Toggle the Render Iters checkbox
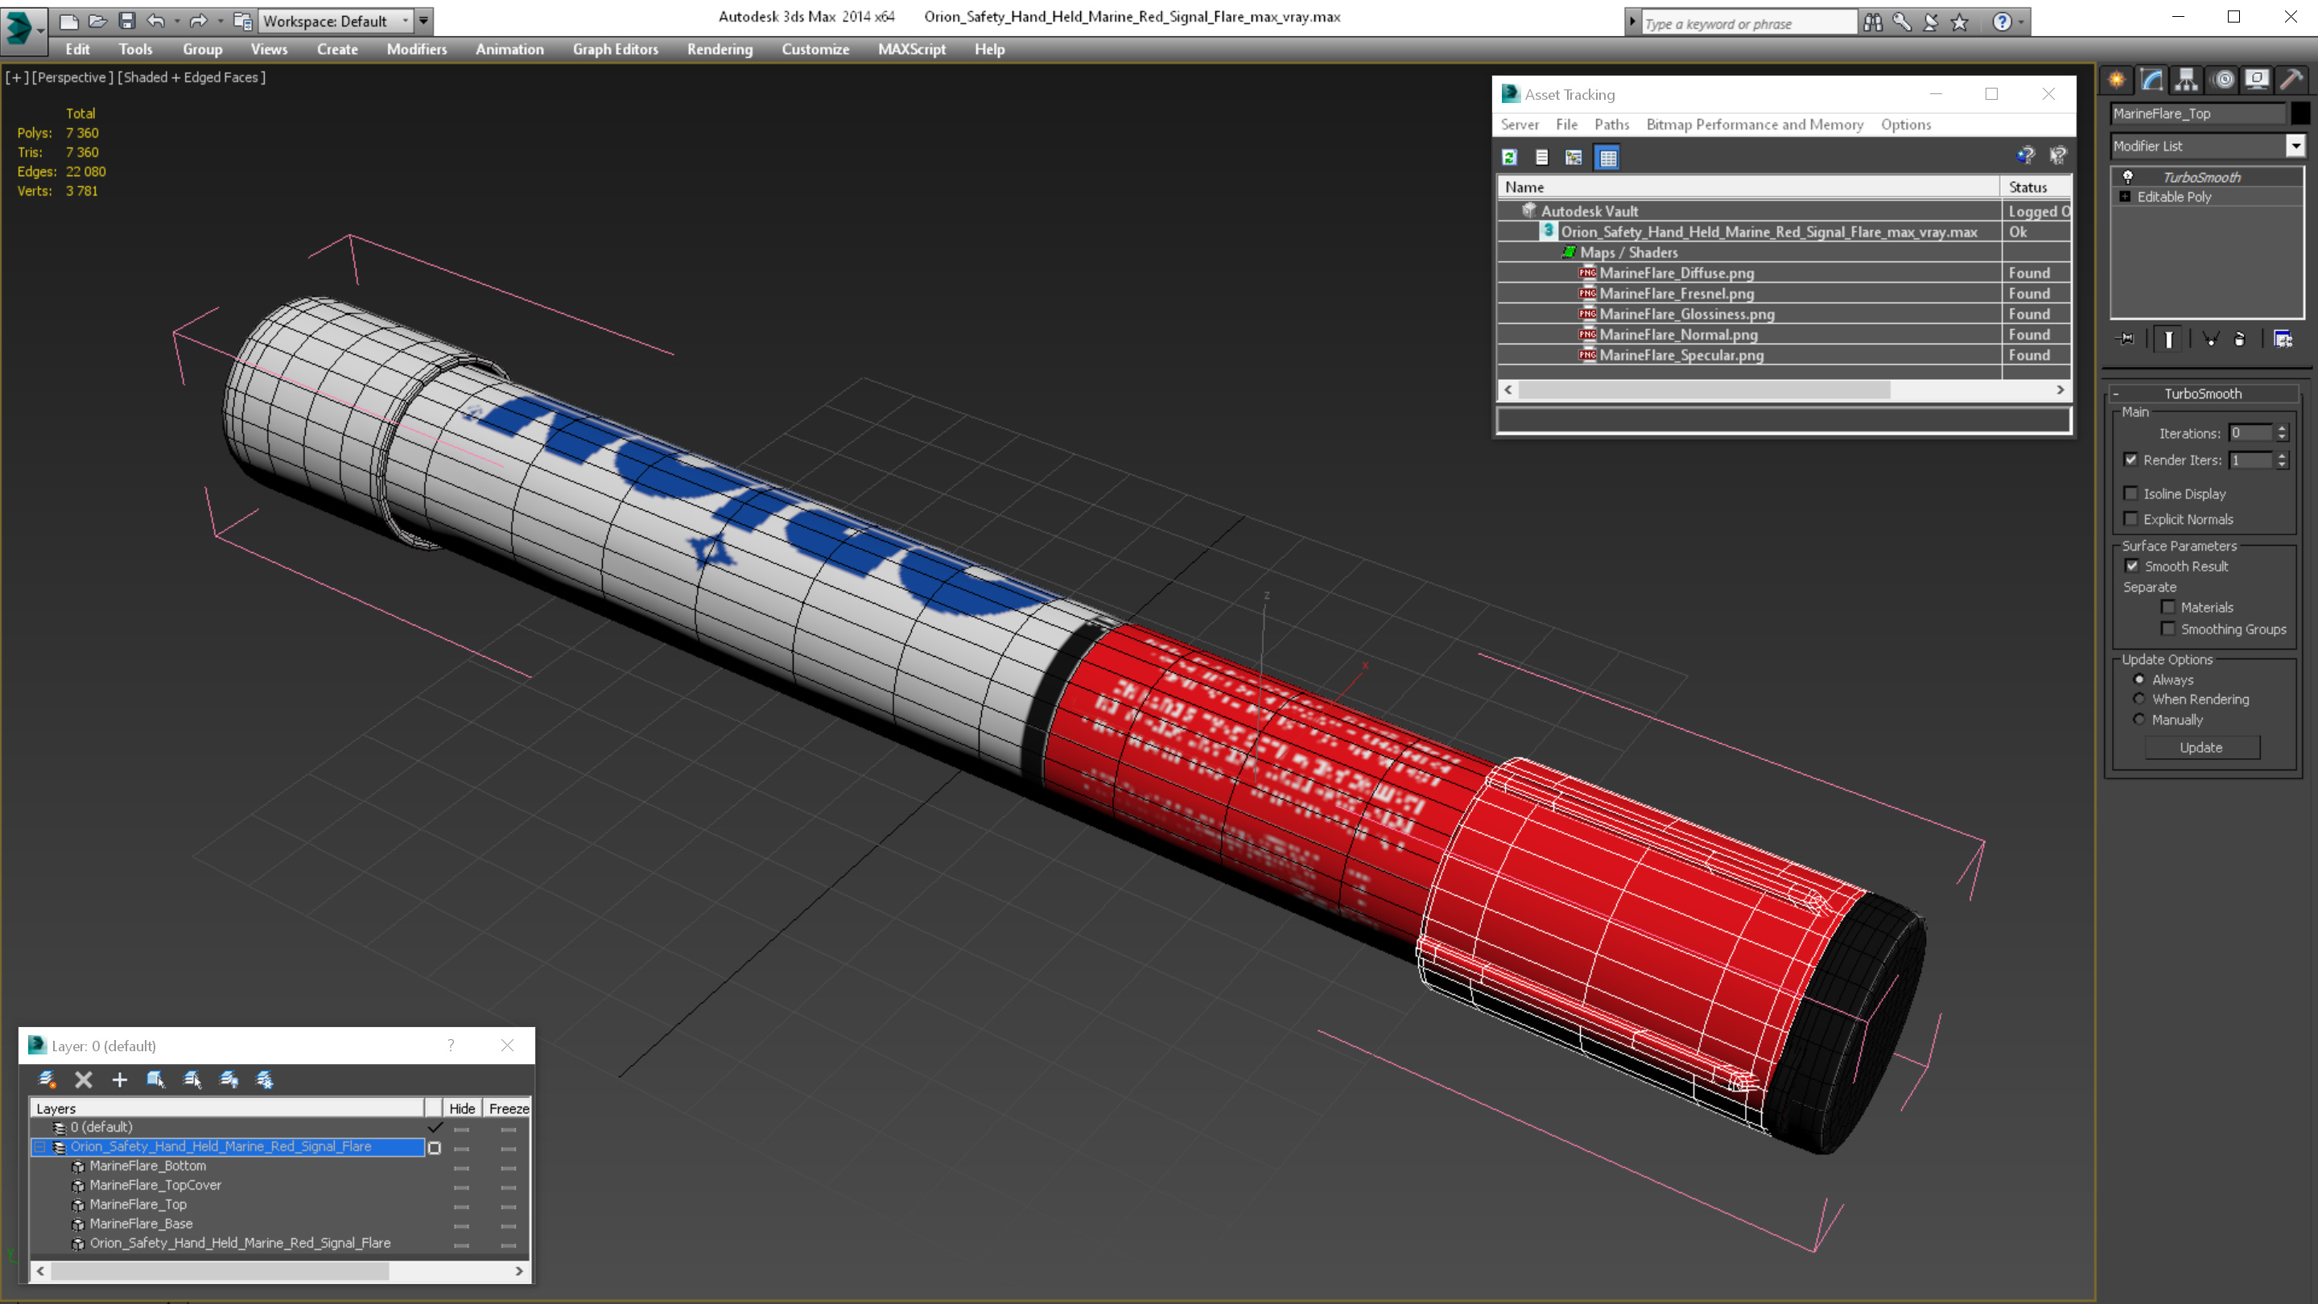The height and width of the screenshot is (1304, 2318). tap(2130, 459)
